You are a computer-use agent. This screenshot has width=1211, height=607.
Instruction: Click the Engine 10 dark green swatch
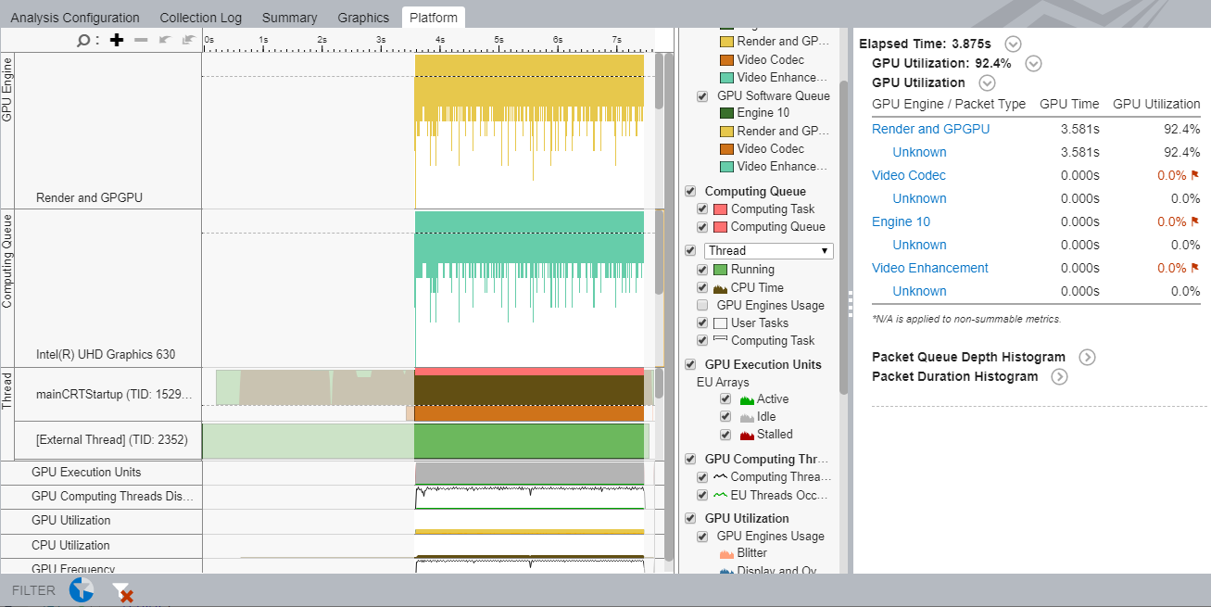(x=726, y=113)
